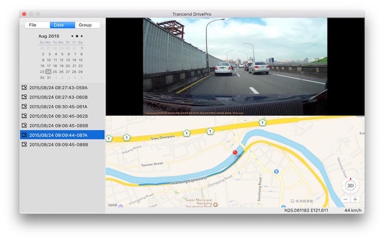Click the dashcam video preview
Viewport: 384px width, 240px height.
235,66
